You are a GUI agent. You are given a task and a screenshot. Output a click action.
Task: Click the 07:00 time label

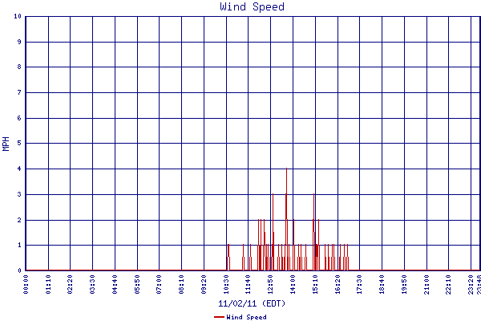coord(160,284)
